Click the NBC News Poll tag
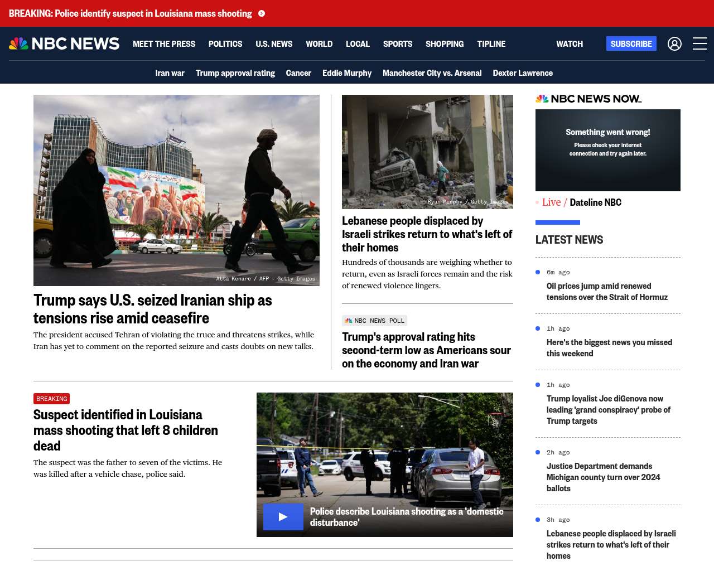 click(374, 321)
